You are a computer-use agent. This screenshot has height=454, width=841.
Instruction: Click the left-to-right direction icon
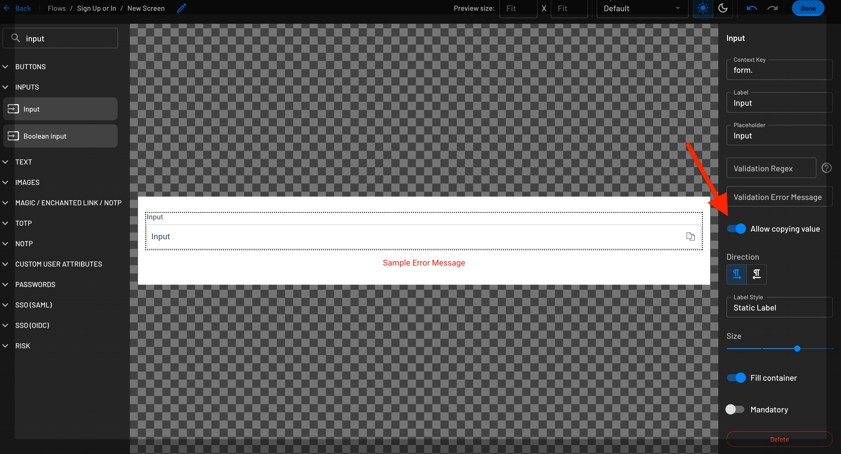tap(737, 274)
